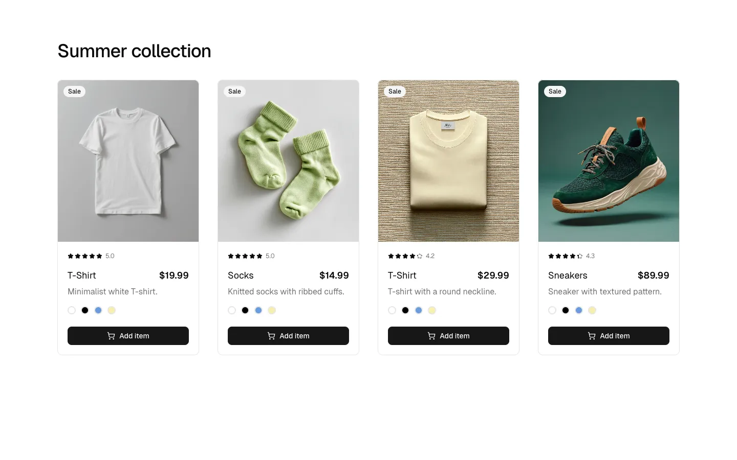Screen dimensions: 737x460
Task: Click the cart icon on the Socks Add item button
Action: (271, 336)
